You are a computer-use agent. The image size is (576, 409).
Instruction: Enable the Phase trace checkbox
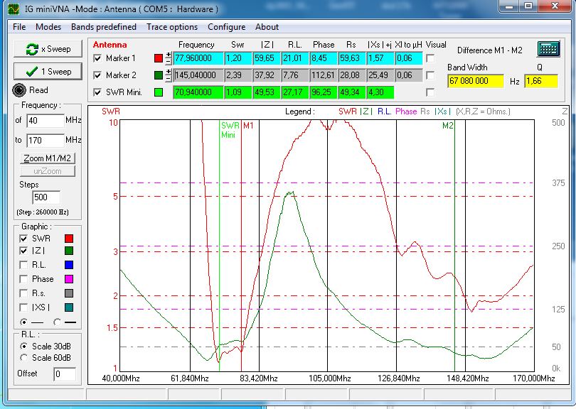pos(23,279)
